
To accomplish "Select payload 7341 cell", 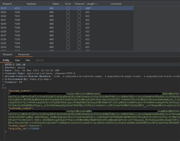I will pos(17,16).
